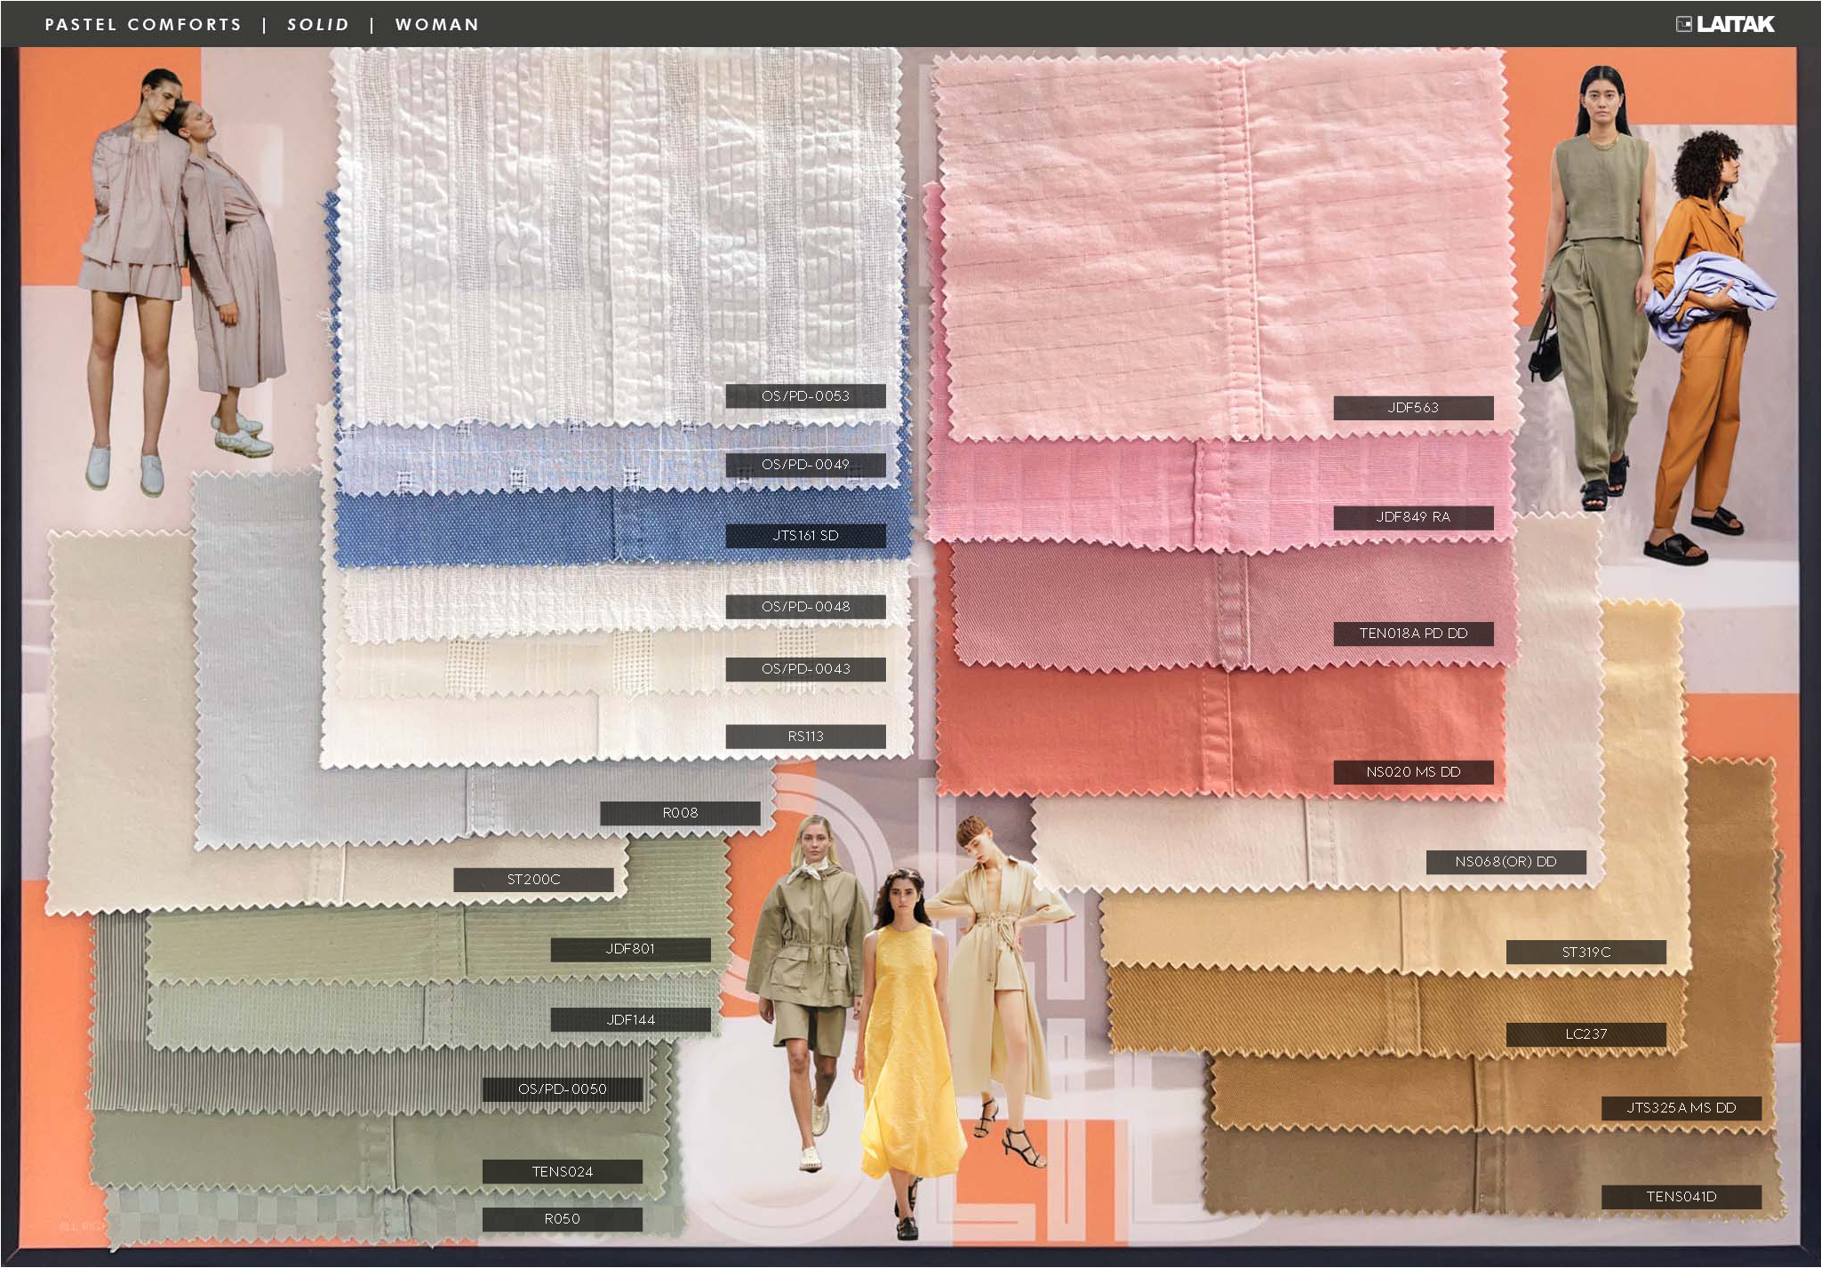Click the TEN018A PD DD label
The image size is (1821, 1268).
coord(1413,634)
